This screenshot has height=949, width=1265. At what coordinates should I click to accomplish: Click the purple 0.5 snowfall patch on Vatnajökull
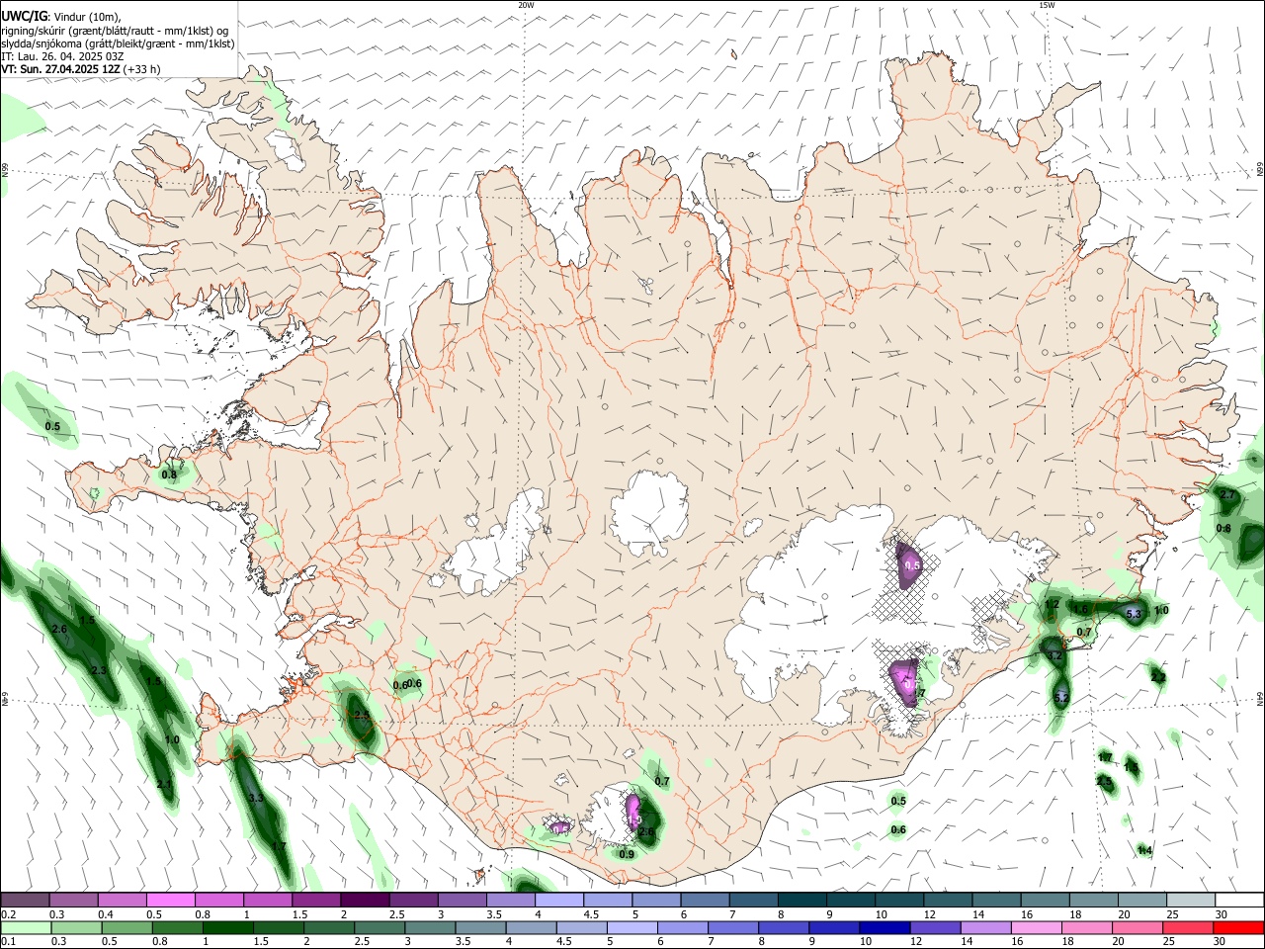point(911,564)
